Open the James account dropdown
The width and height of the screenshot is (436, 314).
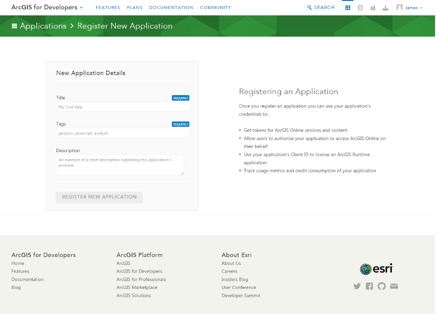click(x=413, y=8)
